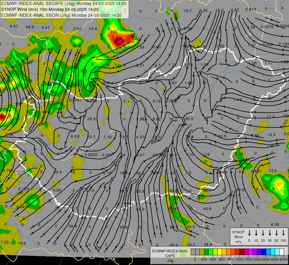Click the 2500 tick label on CAPE scale
This screenshot has height=265, width=289.
[266, 259]
